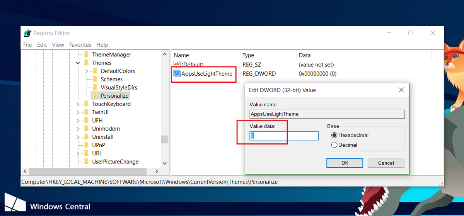Click the ThemeManager folder icon

click(86, 54)
